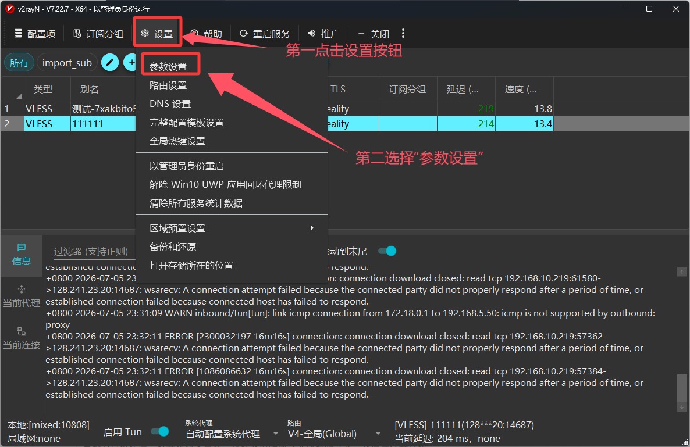The height and width of the screenshot is (447, 690).
Task: Choose 以管理员身份重启 from the menu
Action: tap(187, 166)
